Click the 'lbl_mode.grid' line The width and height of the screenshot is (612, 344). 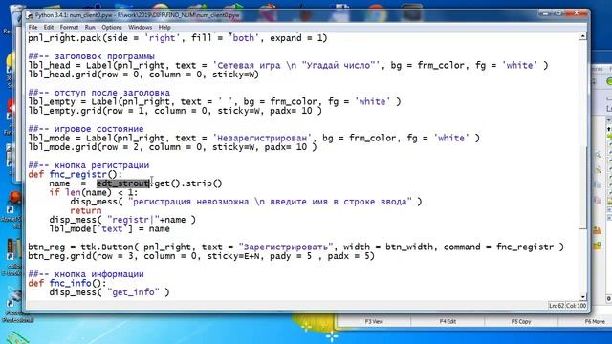(172, 147)
